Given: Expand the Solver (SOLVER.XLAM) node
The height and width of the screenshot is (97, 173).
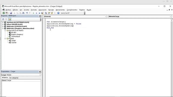Looking at the screenshot, I should point(3,25).
